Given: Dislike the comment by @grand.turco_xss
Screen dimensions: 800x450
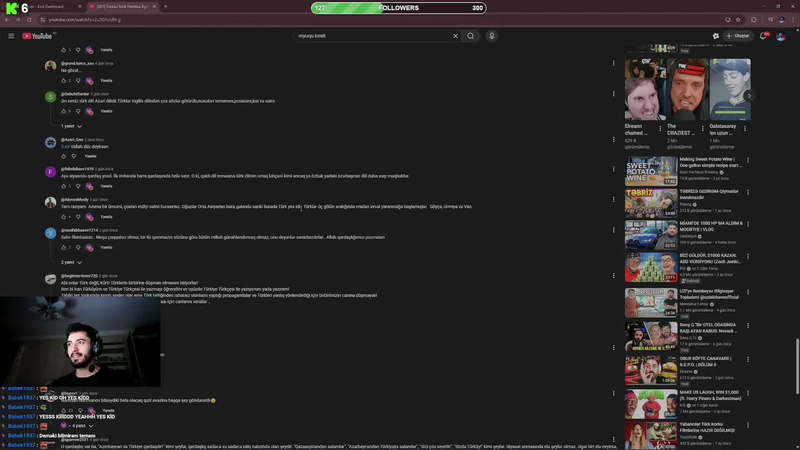Looking at the screenshot, I should 78,81.
